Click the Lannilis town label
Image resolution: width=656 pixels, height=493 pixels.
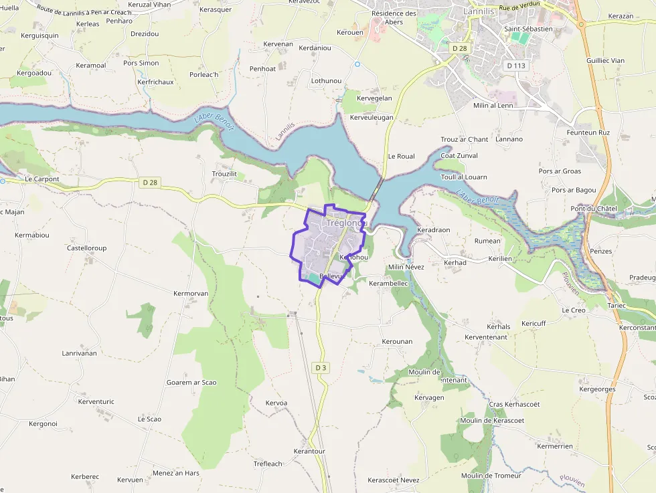pyautogui.click(x=479, y=11)
